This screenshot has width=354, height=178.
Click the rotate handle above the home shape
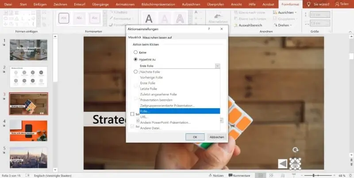coord(295,150)
